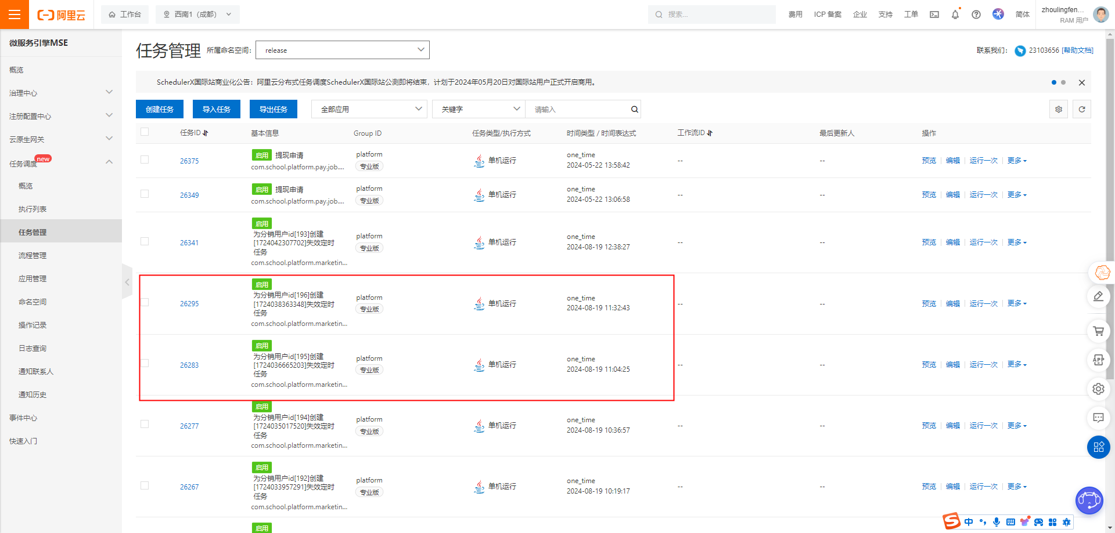Open the blue floating apps grid icon
The height and width of the screenshot is (533, 1115).
1098,447
